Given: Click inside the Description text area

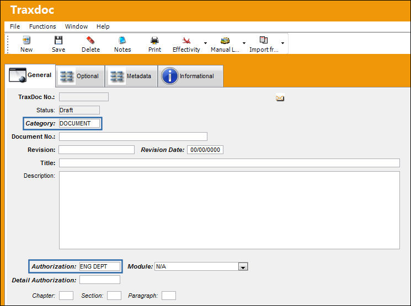Looking at the screenshot, I should point(229,210).
